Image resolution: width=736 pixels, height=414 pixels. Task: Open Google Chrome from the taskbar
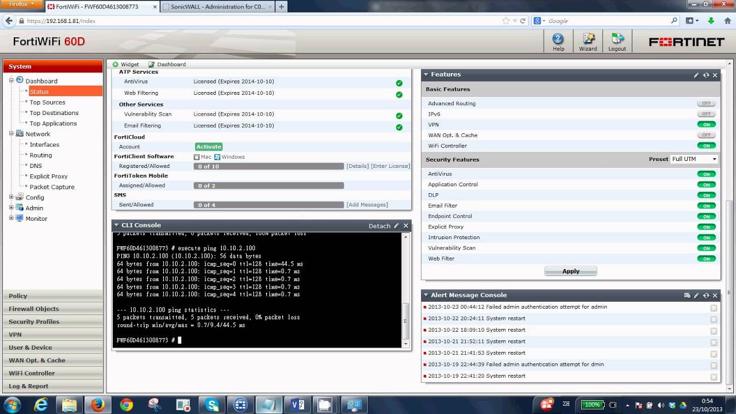click(126, 405)
